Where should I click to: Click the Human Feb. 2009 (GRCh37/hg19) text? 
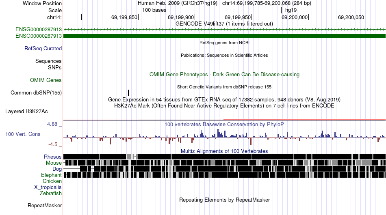point(178,3)
